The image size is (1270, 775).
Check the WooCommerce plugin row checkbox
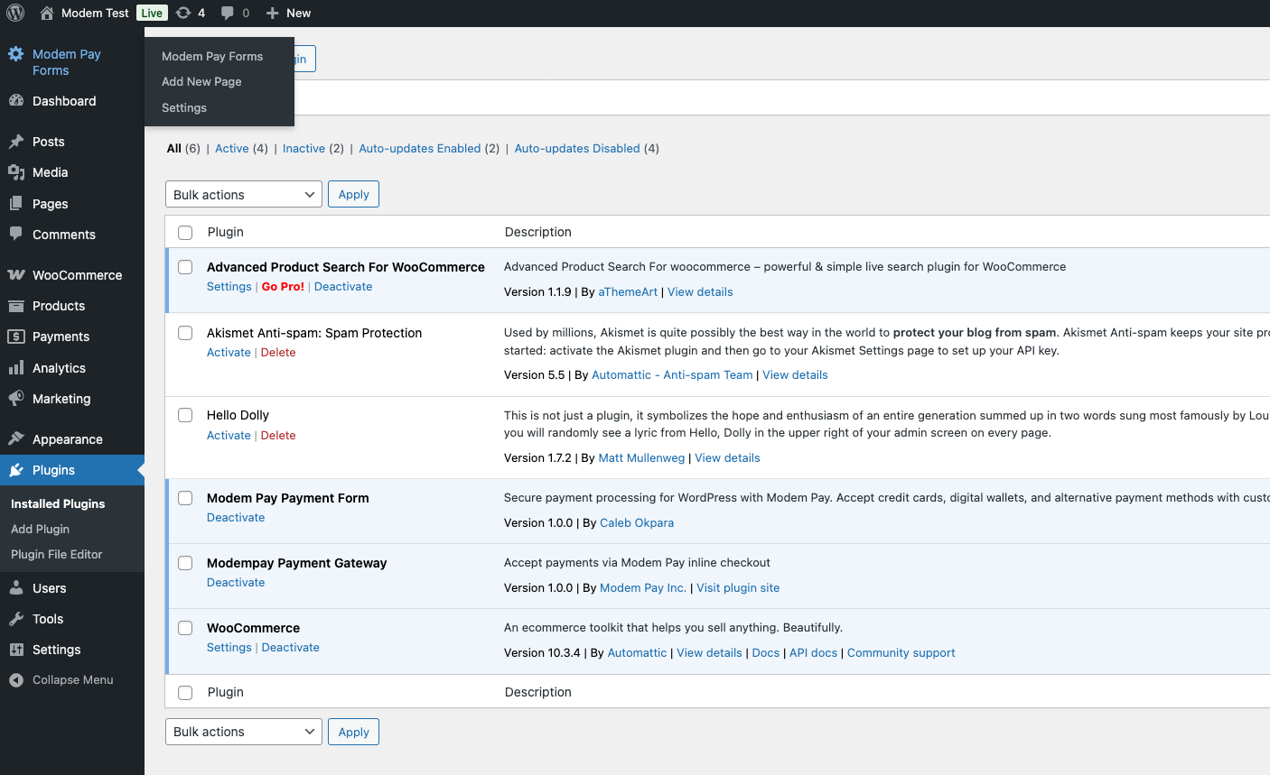[185, 628]
